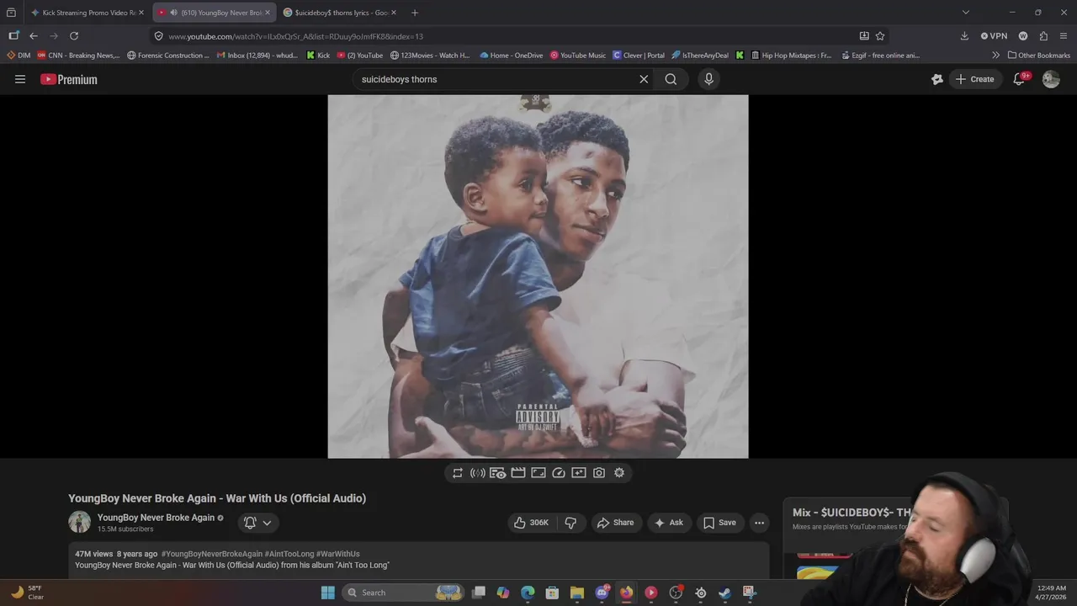Take a screenshot with the camera icon
Screen dimensions: 1077x606
(x=599, y=473)
